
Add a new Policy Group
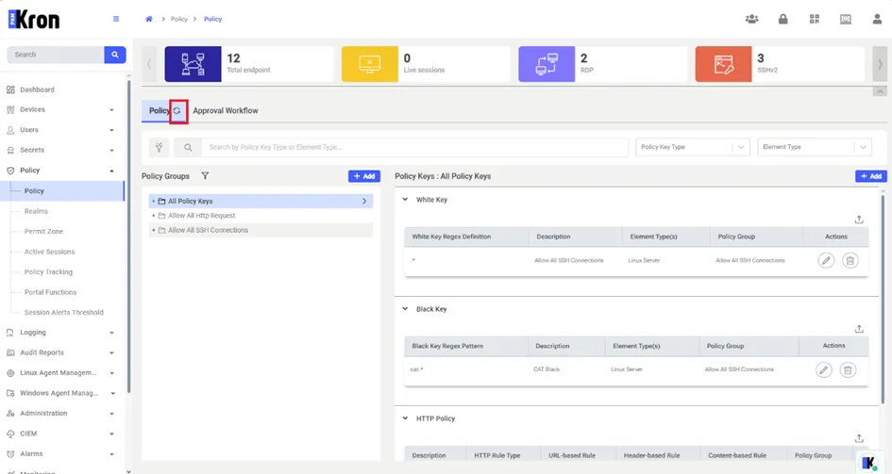(x=364, y=176)
